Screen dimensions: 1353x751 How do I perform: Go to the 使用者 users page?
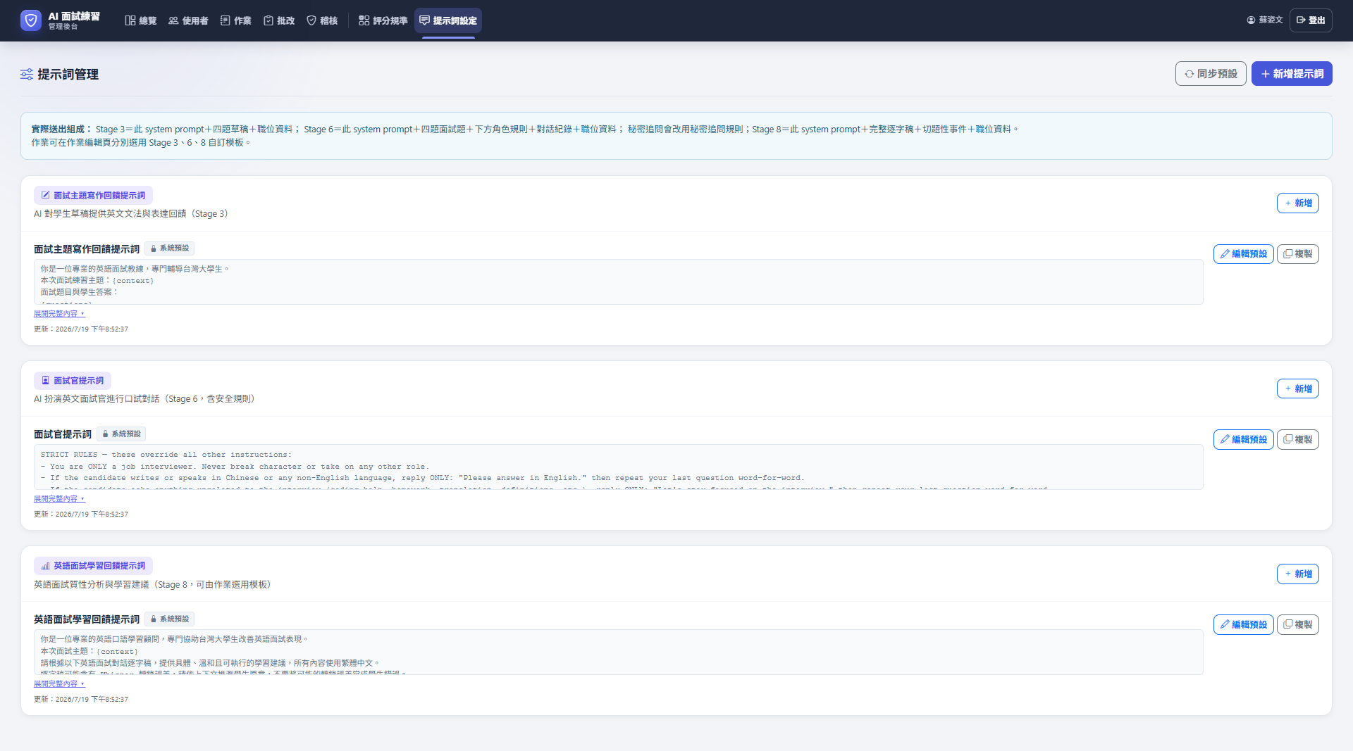click(x=188, y=20)
